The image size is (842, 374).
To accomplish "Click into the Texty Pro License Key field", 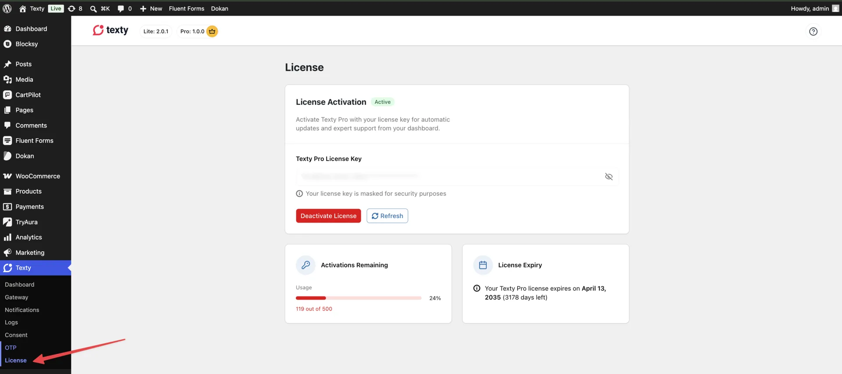I will tap(457, 176).
